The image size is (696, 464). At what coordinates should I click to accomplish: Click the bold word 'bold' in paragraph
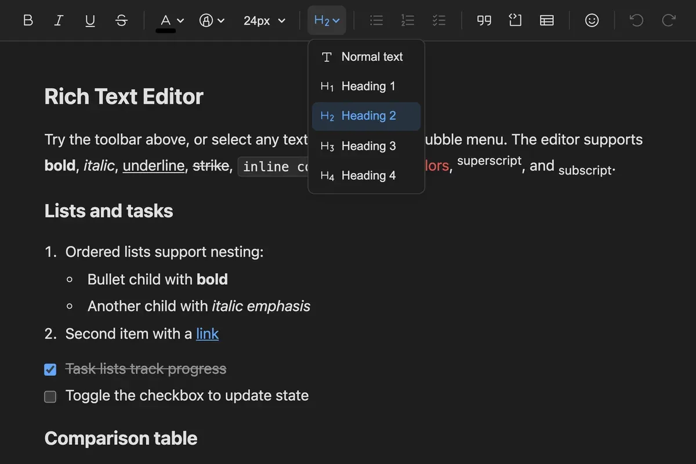tap(60, 166)
